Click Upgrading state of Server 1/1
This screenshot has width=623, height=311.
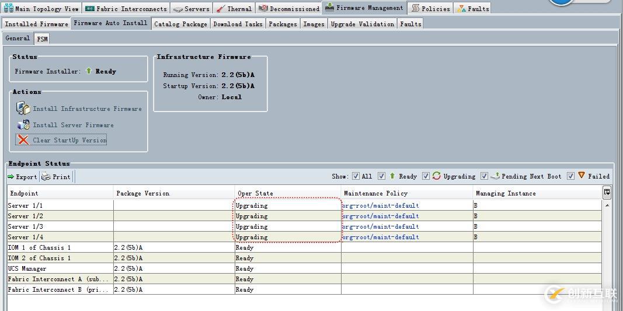[252, 206]
